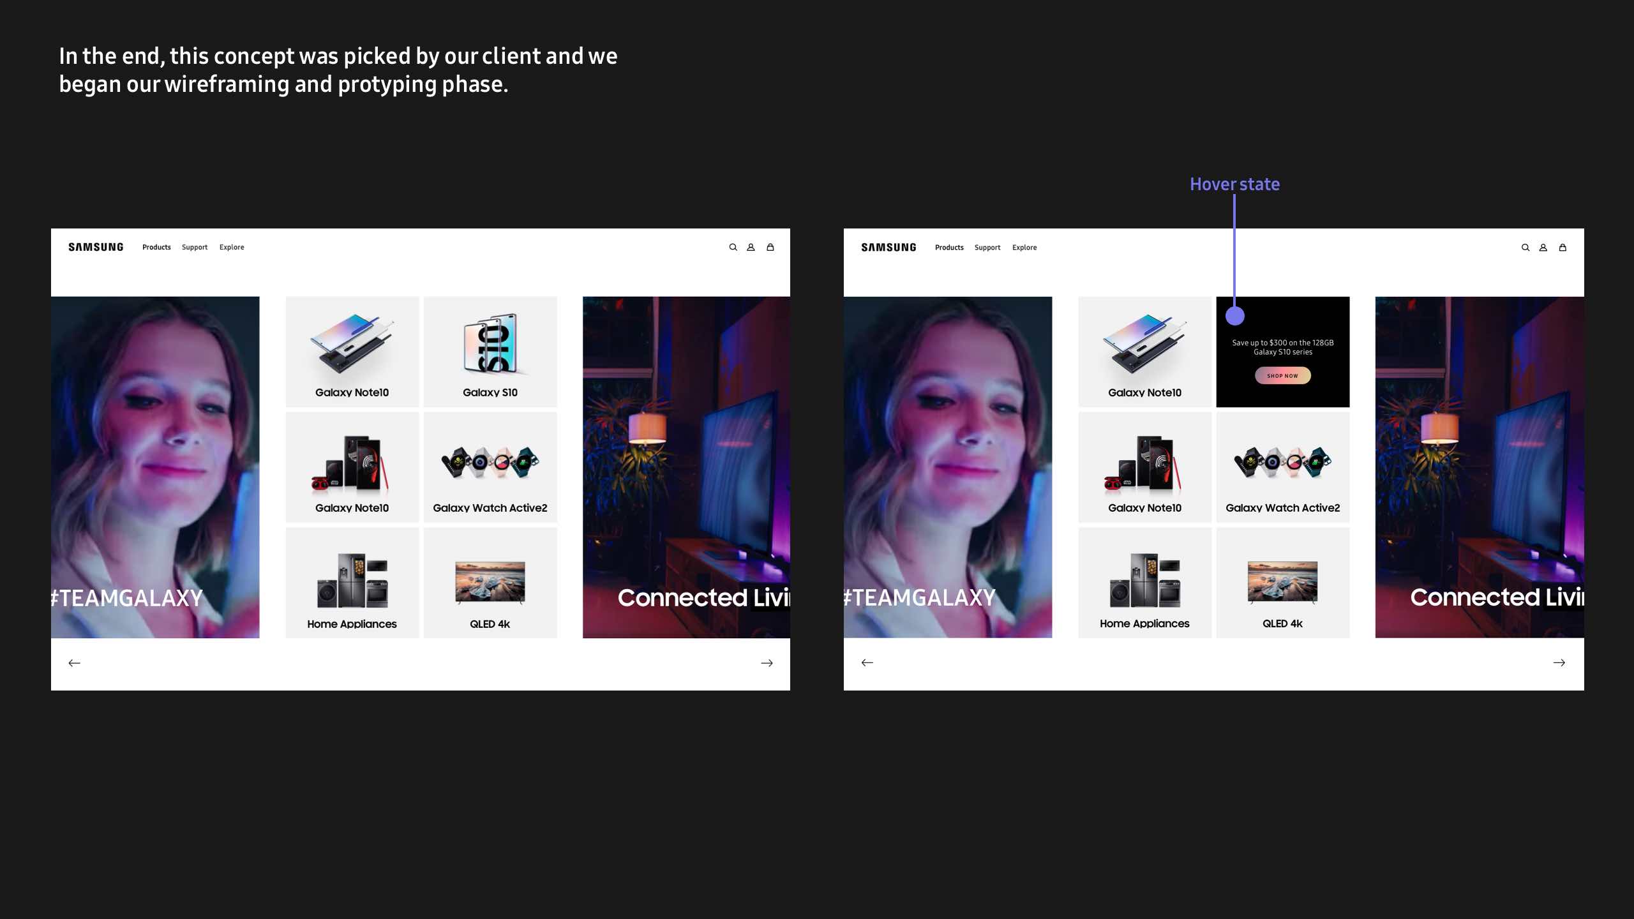Screen dimensions: 1634x919
Task: Open Products menu in left mockup
Action: pos(156,247)
